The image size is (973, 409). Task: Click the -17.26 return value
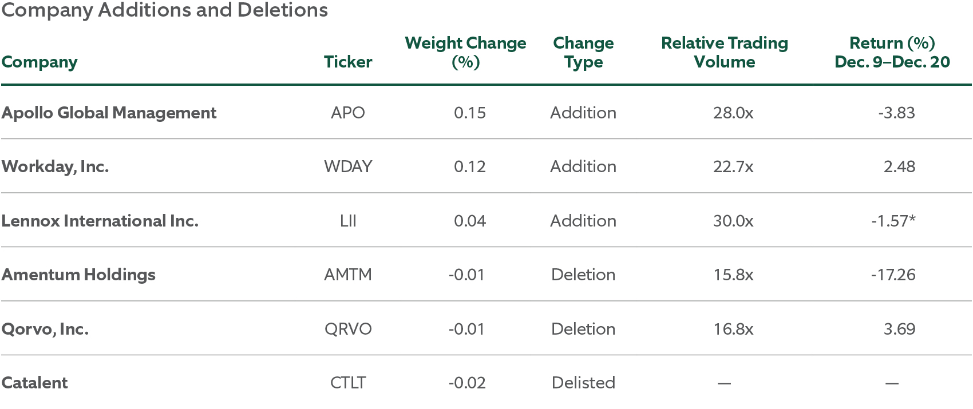(893, 275)
